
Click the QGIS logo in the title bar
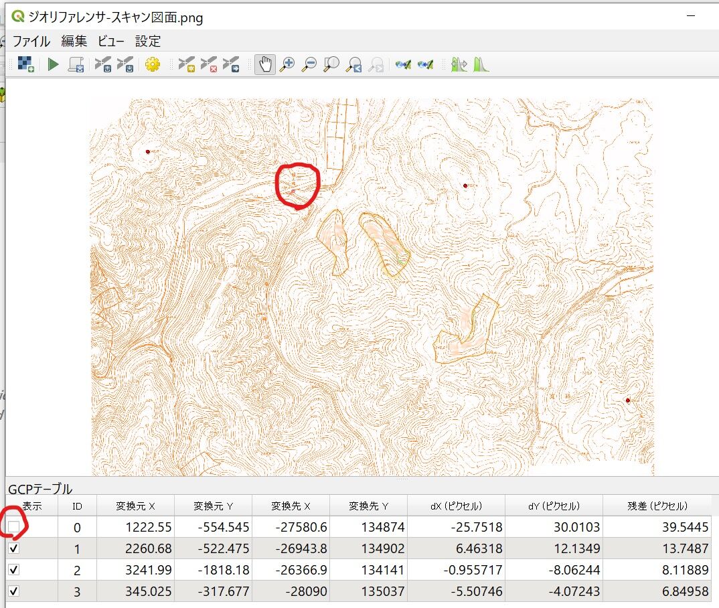18,17
